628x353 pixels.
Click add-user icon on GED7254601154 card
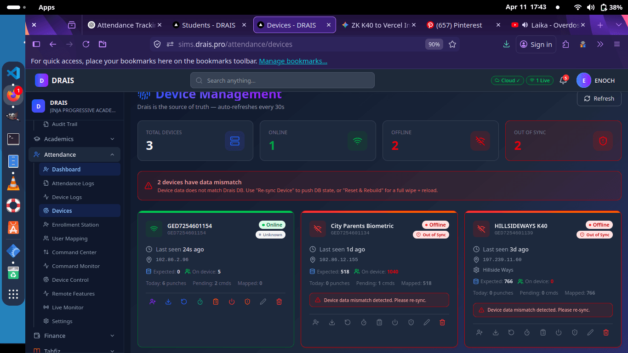pos(153,302)
